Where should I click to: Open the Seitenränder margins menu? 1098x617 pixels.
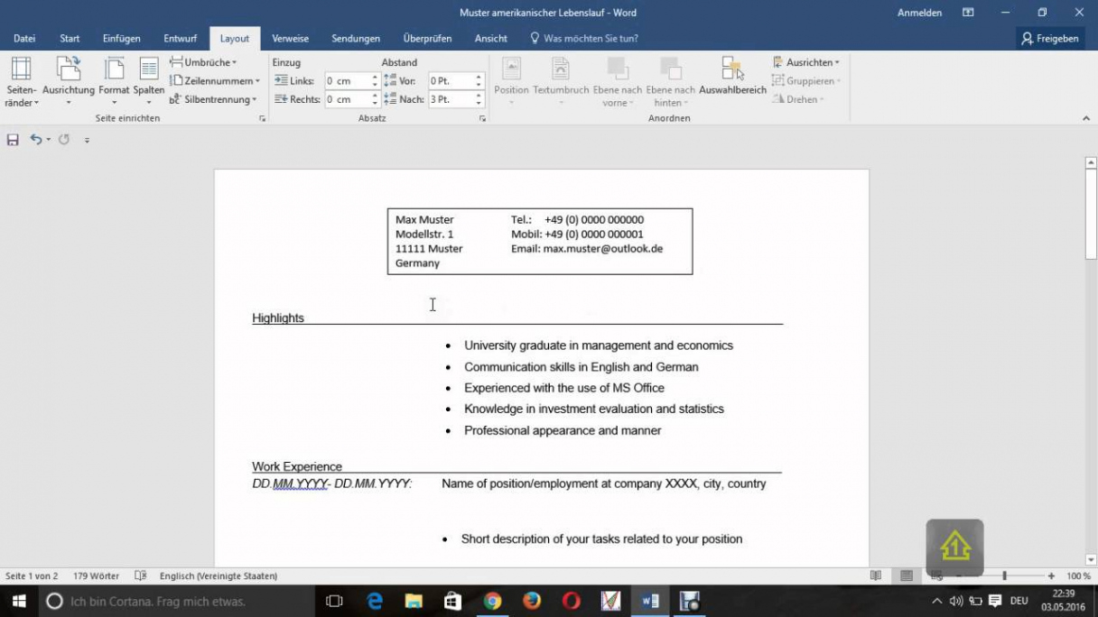pyautogui.click(x=21, y=81)
